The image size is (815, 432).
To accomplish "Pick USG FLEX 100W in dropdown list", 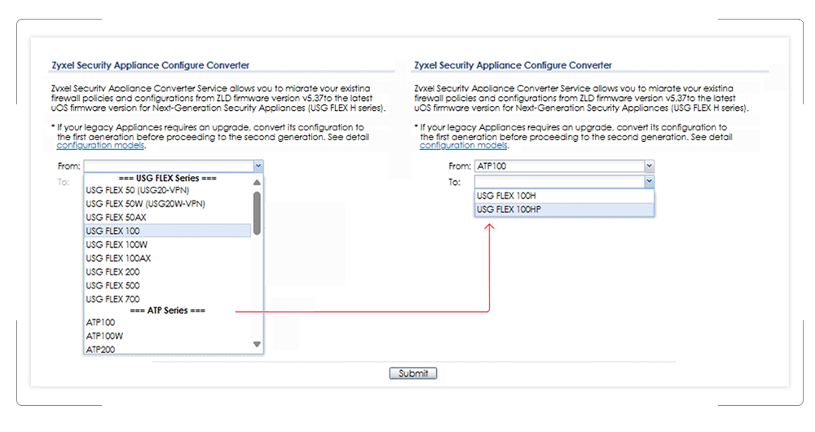I will click(167, 245).
